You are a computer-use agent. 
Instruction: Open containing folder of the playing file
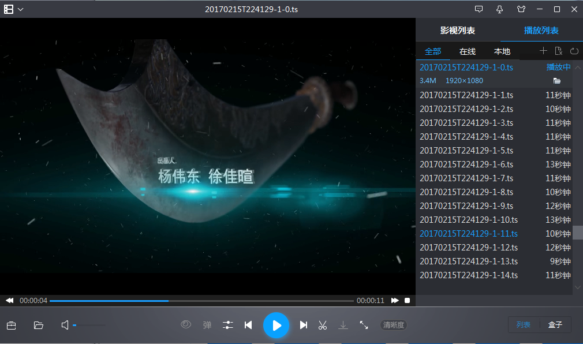[556, 81]
